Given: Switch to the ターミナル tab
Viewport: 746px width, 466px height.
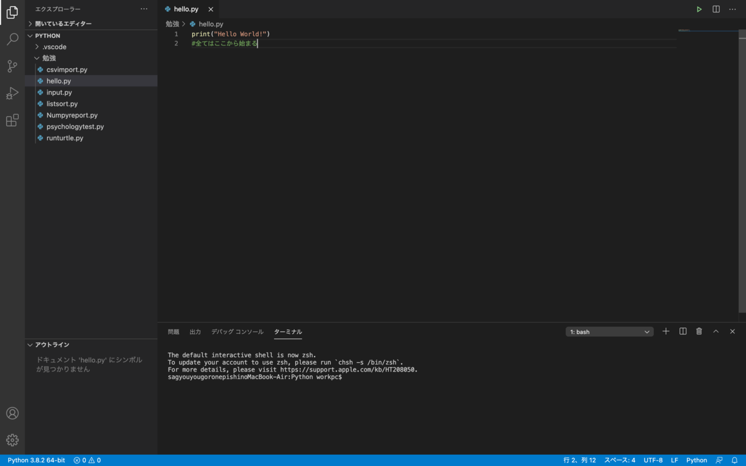Looking at the screenshot, I should [x=288, y=332].
